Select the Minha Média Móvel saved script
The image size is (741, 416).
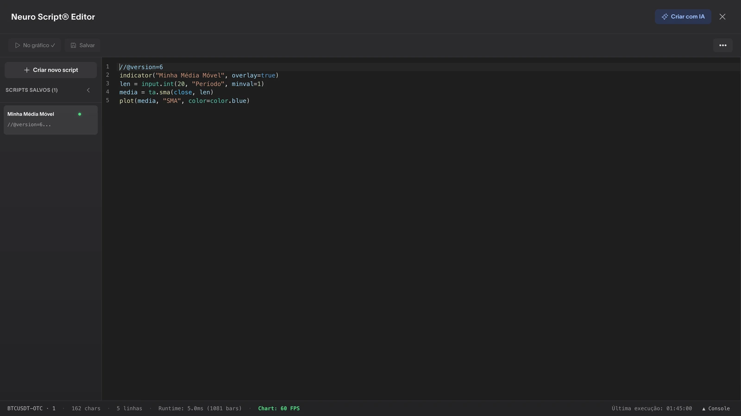click(x=51, y=120)
